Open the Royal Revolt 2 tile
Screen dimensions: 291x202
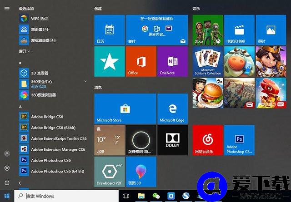tap(271, 61)
